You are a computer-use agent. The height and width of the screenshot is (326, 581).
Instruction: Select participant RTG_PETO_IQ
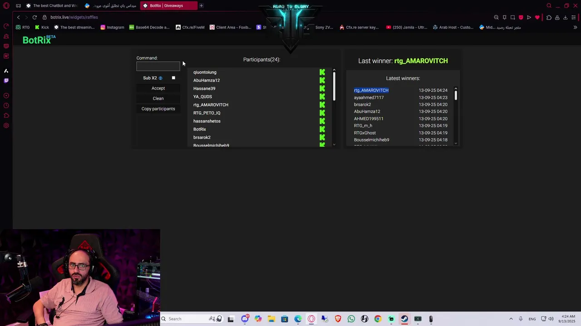point(207,113)
